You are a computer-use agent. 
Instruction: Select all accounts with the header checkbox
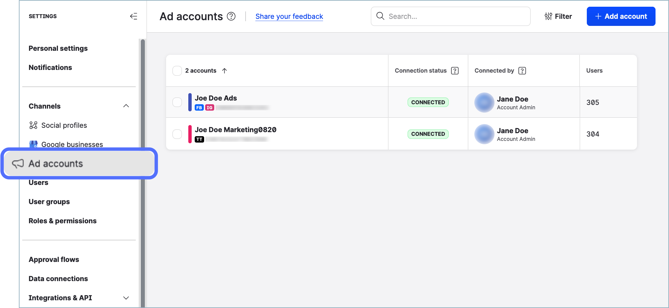[177, 71]
